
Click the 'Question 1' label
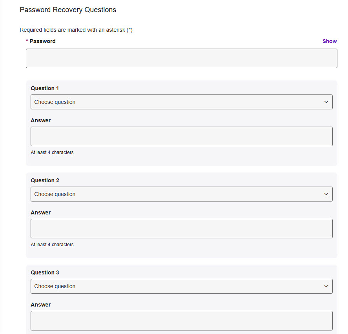click(x=45, y=88)
